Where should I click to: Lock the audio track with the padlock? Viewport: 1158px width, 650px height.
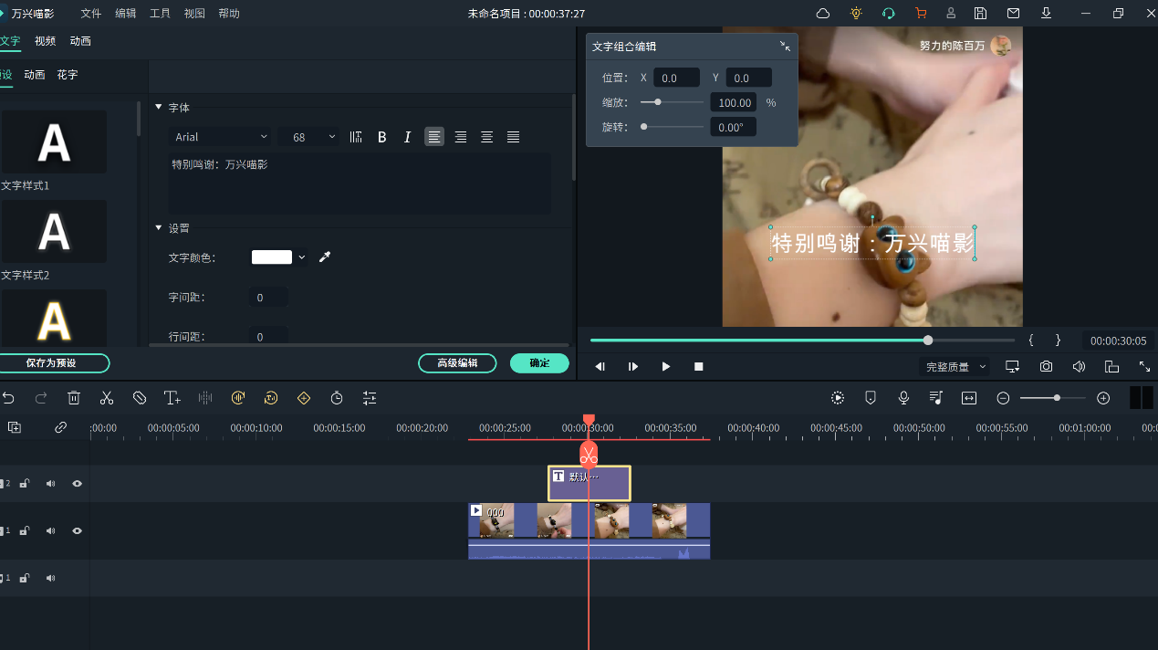24,578
